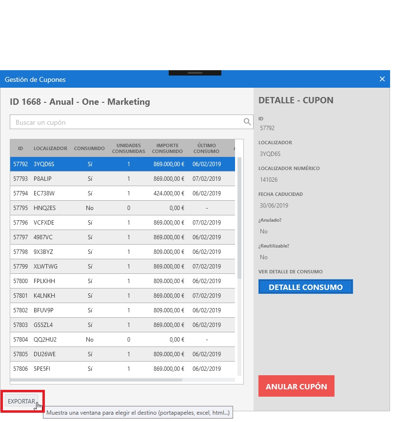Click the ID cell 57800
This screenshot has height=422, width=394.
click(20, 281)
